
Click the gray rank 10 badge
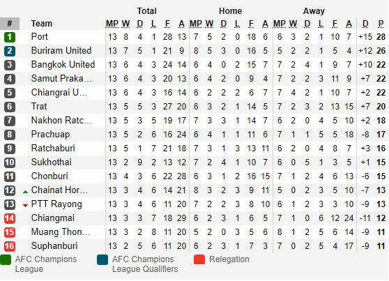(x=10, y=162)
